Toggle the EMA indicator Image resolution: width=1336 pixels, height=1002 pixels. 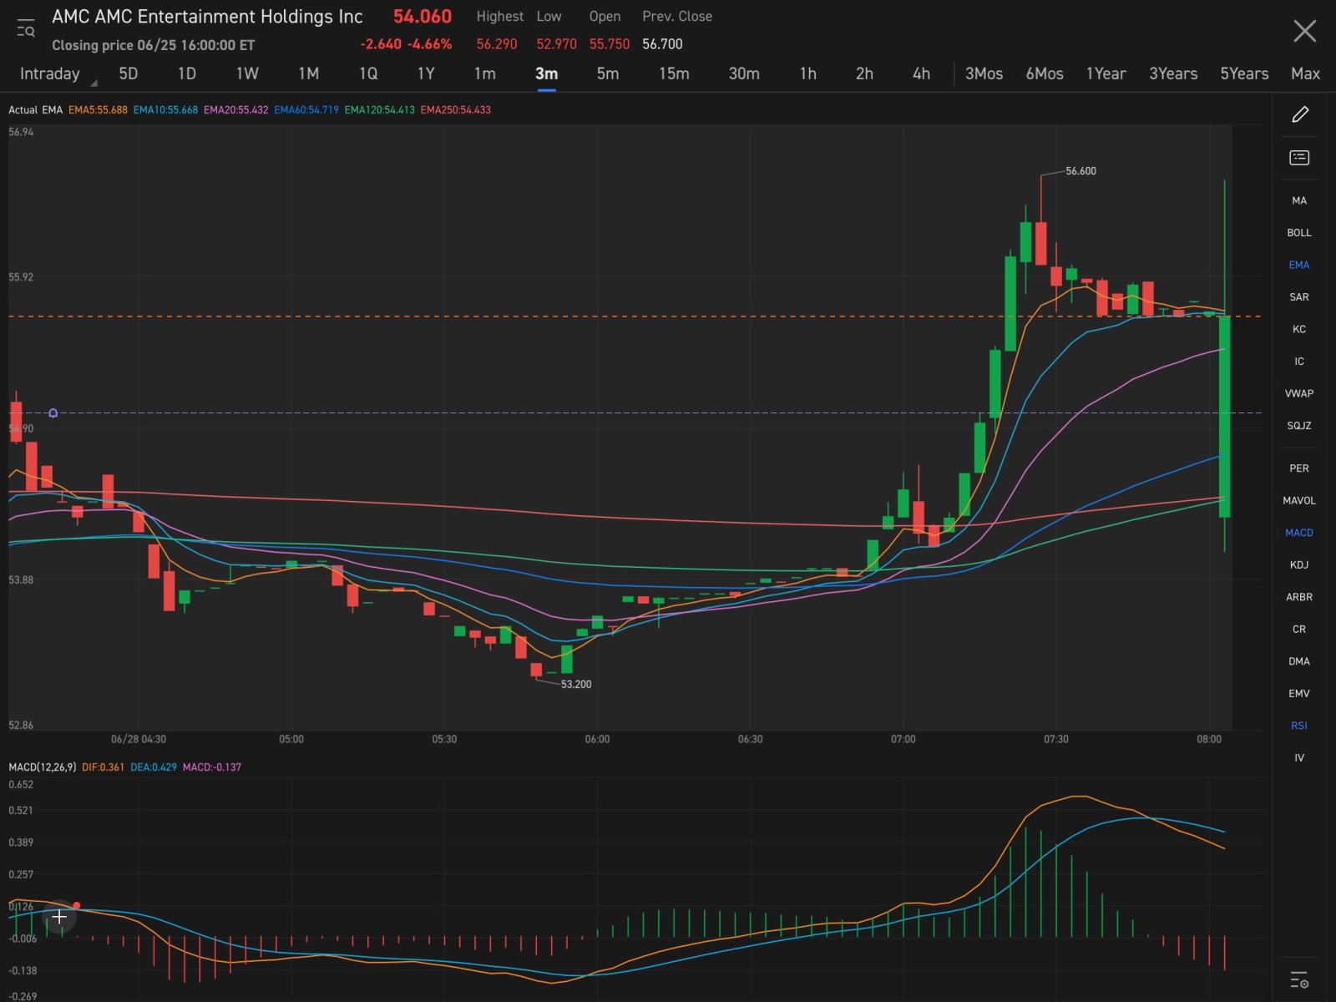(x=1299, y=265)
